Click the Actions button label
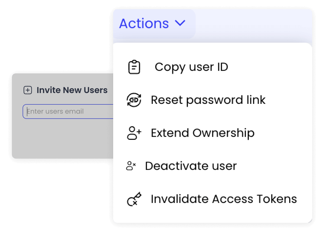Image resolution: width=333 pixels, height=232 pixels. click(x=144, y=24)
